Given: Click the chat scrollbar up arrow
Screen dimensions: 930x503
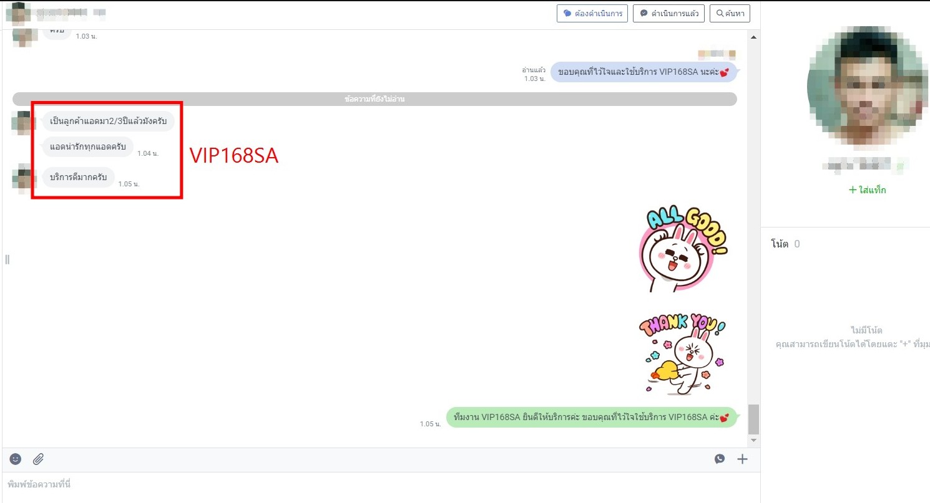Looking at the screenshot, I should pos(753,38).
